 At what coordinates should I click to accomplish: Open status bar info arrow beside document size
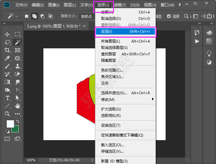[x=92, y=160]
